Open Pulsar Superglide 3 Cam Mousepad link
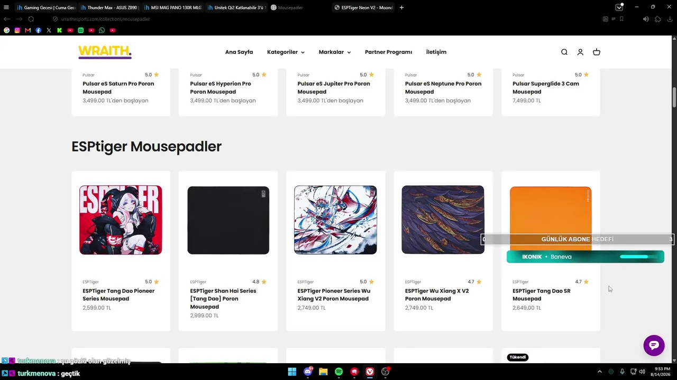This screenshot has width=677, height=380. pos(546,88)
